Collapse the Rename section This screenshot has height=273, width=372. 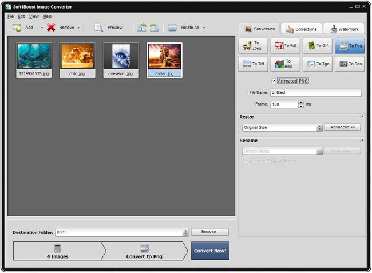pos(362,140)
